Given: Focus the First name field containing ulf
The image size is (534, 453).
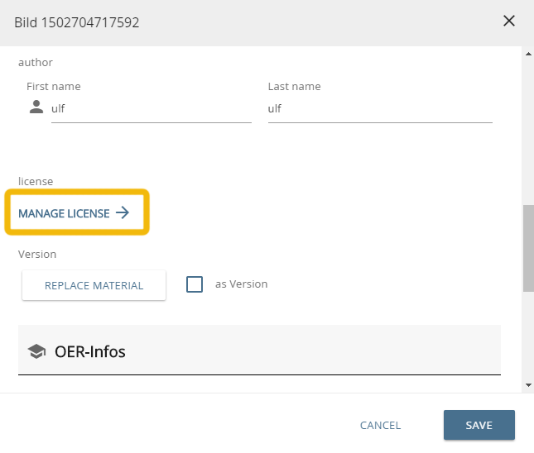Looking at the screenshot, I should point(151,108).
